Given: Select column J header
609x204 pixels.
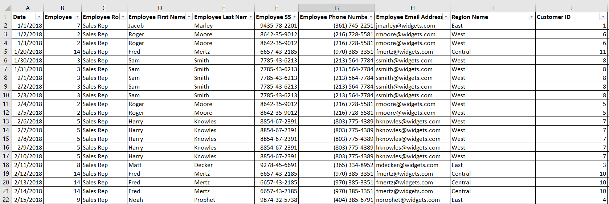Looking at the screenshot, I should (572, 8).
